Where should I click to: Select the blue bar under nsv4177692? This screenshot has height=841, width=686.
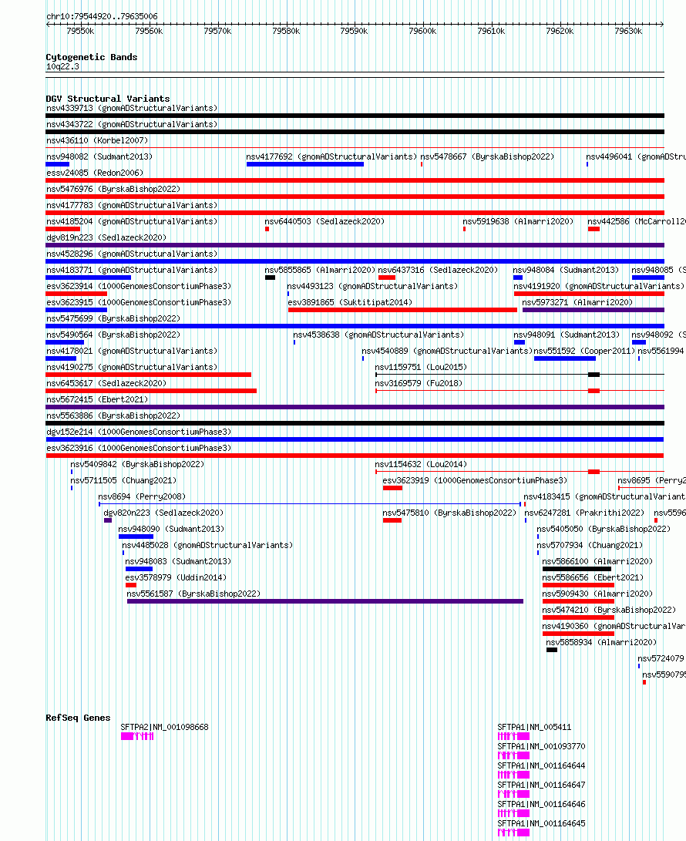tap(305, 164)
